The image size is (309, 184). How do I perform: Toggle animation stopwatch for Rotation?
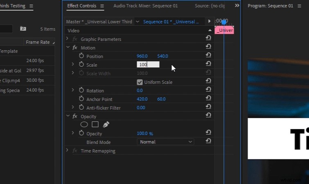(x=81, y=90)
